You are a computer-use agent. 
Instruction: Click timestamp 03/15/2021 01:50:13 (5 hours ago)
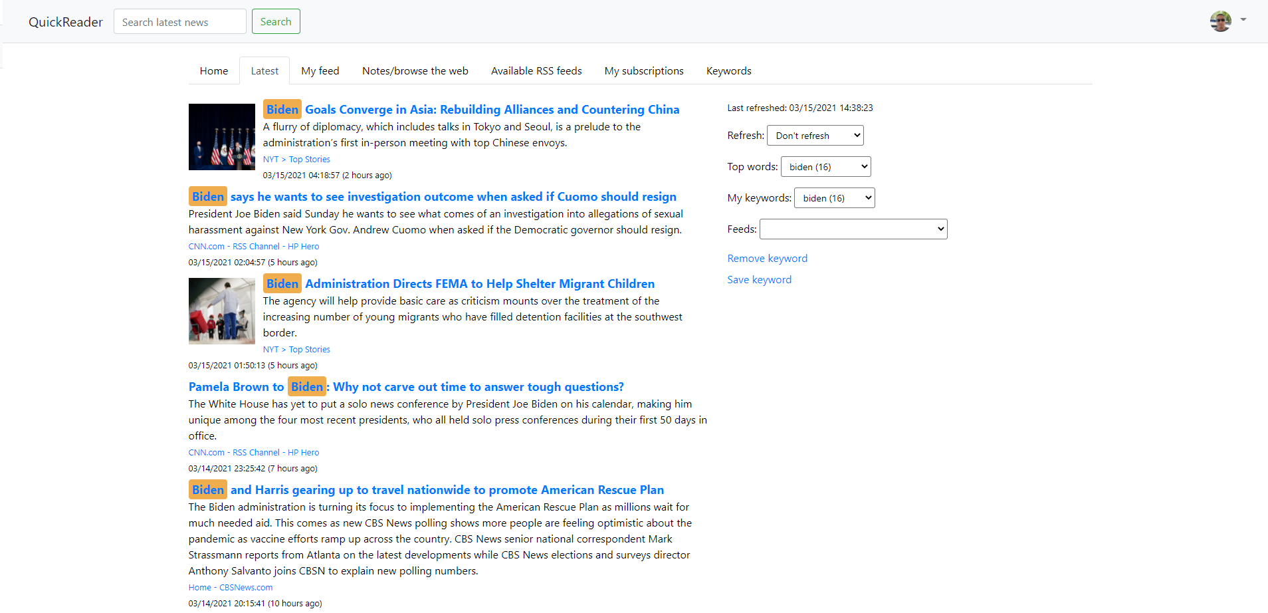coord(253,366)
